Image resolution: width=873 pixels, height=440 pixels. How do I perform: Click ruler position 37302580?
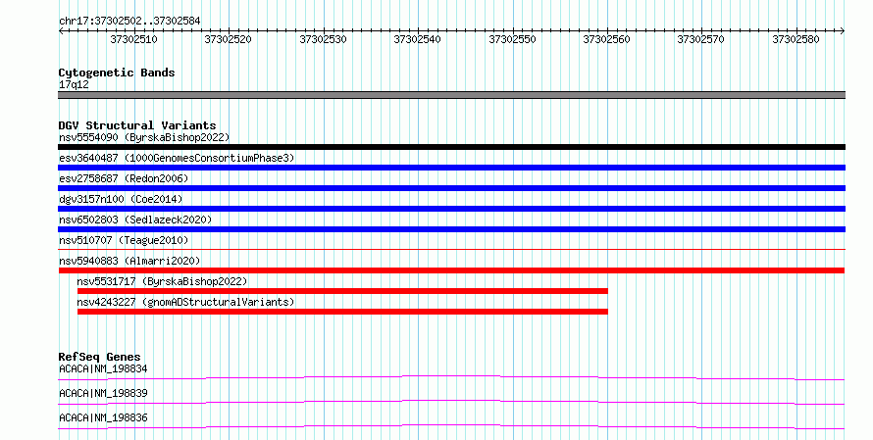(796, 39)
